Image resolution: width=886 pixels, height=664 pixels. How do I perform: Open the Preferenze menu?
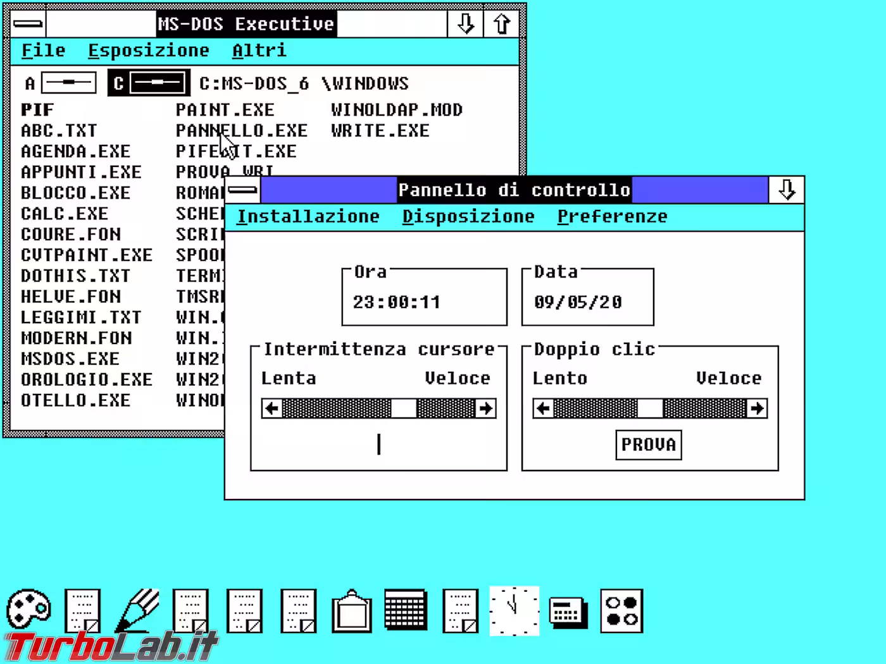coord(611,216)
